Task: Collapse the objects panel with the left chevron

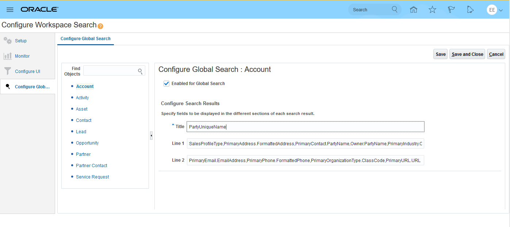Action: click(151, 135)
